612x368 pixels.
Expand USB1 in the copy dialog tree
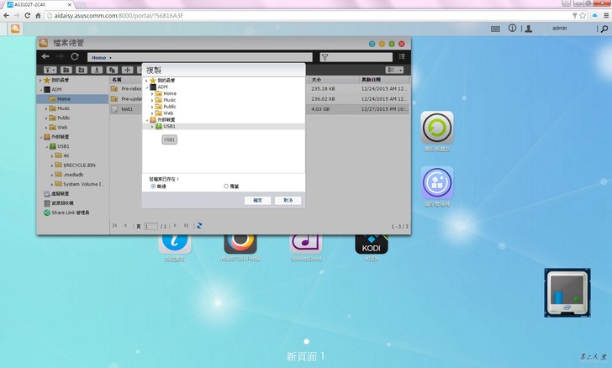point(152,126)
